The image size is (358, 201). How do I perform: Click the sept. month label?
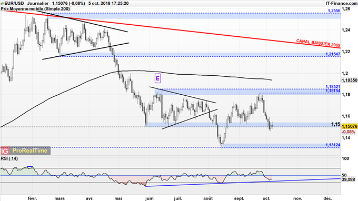(x=239, y=198)
